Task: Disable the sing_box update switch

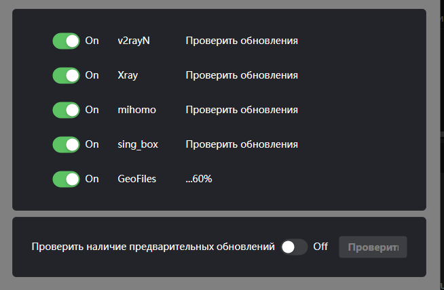Action: (66, 144)
